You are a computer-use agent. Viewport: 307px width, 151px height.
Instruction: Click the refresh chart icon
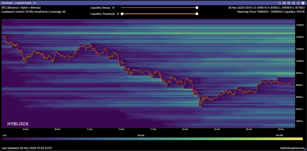click(x=280, y=3)
